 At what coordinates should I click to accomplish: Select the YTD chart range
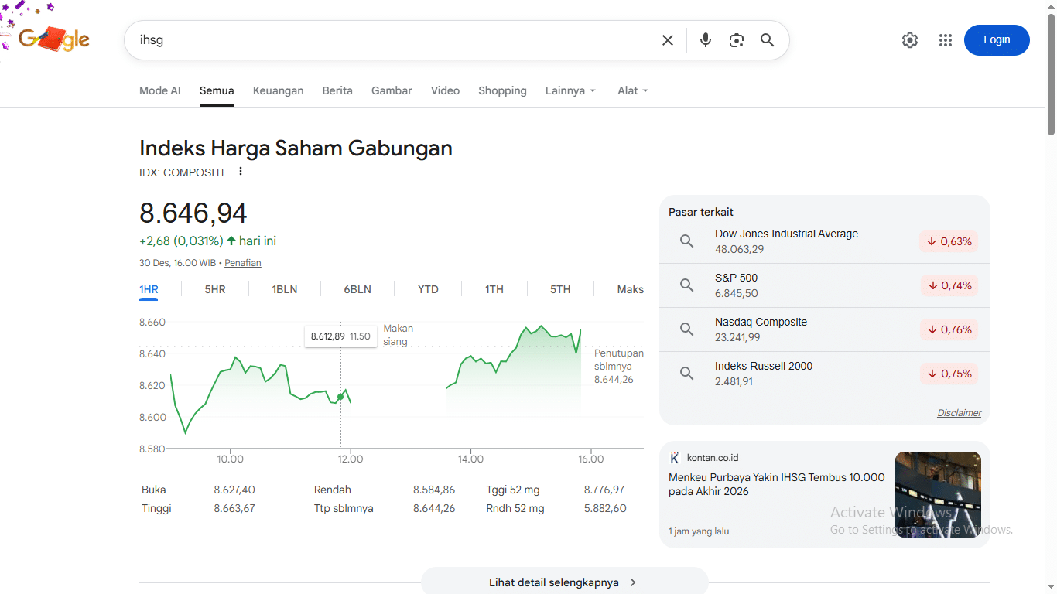[x=428, y=289]
